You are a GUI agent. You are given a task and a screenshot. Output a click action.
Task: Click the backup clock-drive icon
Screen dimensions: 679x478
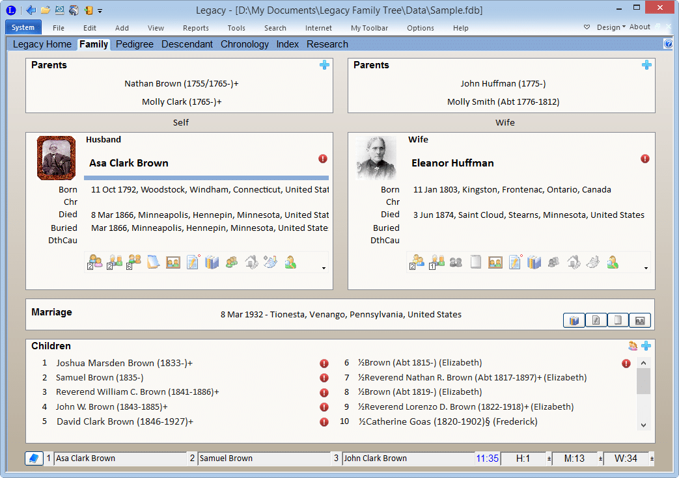pos(60,10)
